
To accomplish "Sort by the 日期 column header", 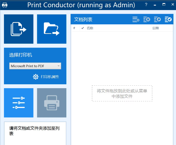I will click(155, 28).
